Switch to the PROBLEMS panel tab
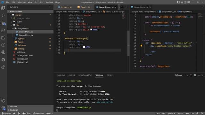This screenshot has width=205, height=115. point(61,75)
